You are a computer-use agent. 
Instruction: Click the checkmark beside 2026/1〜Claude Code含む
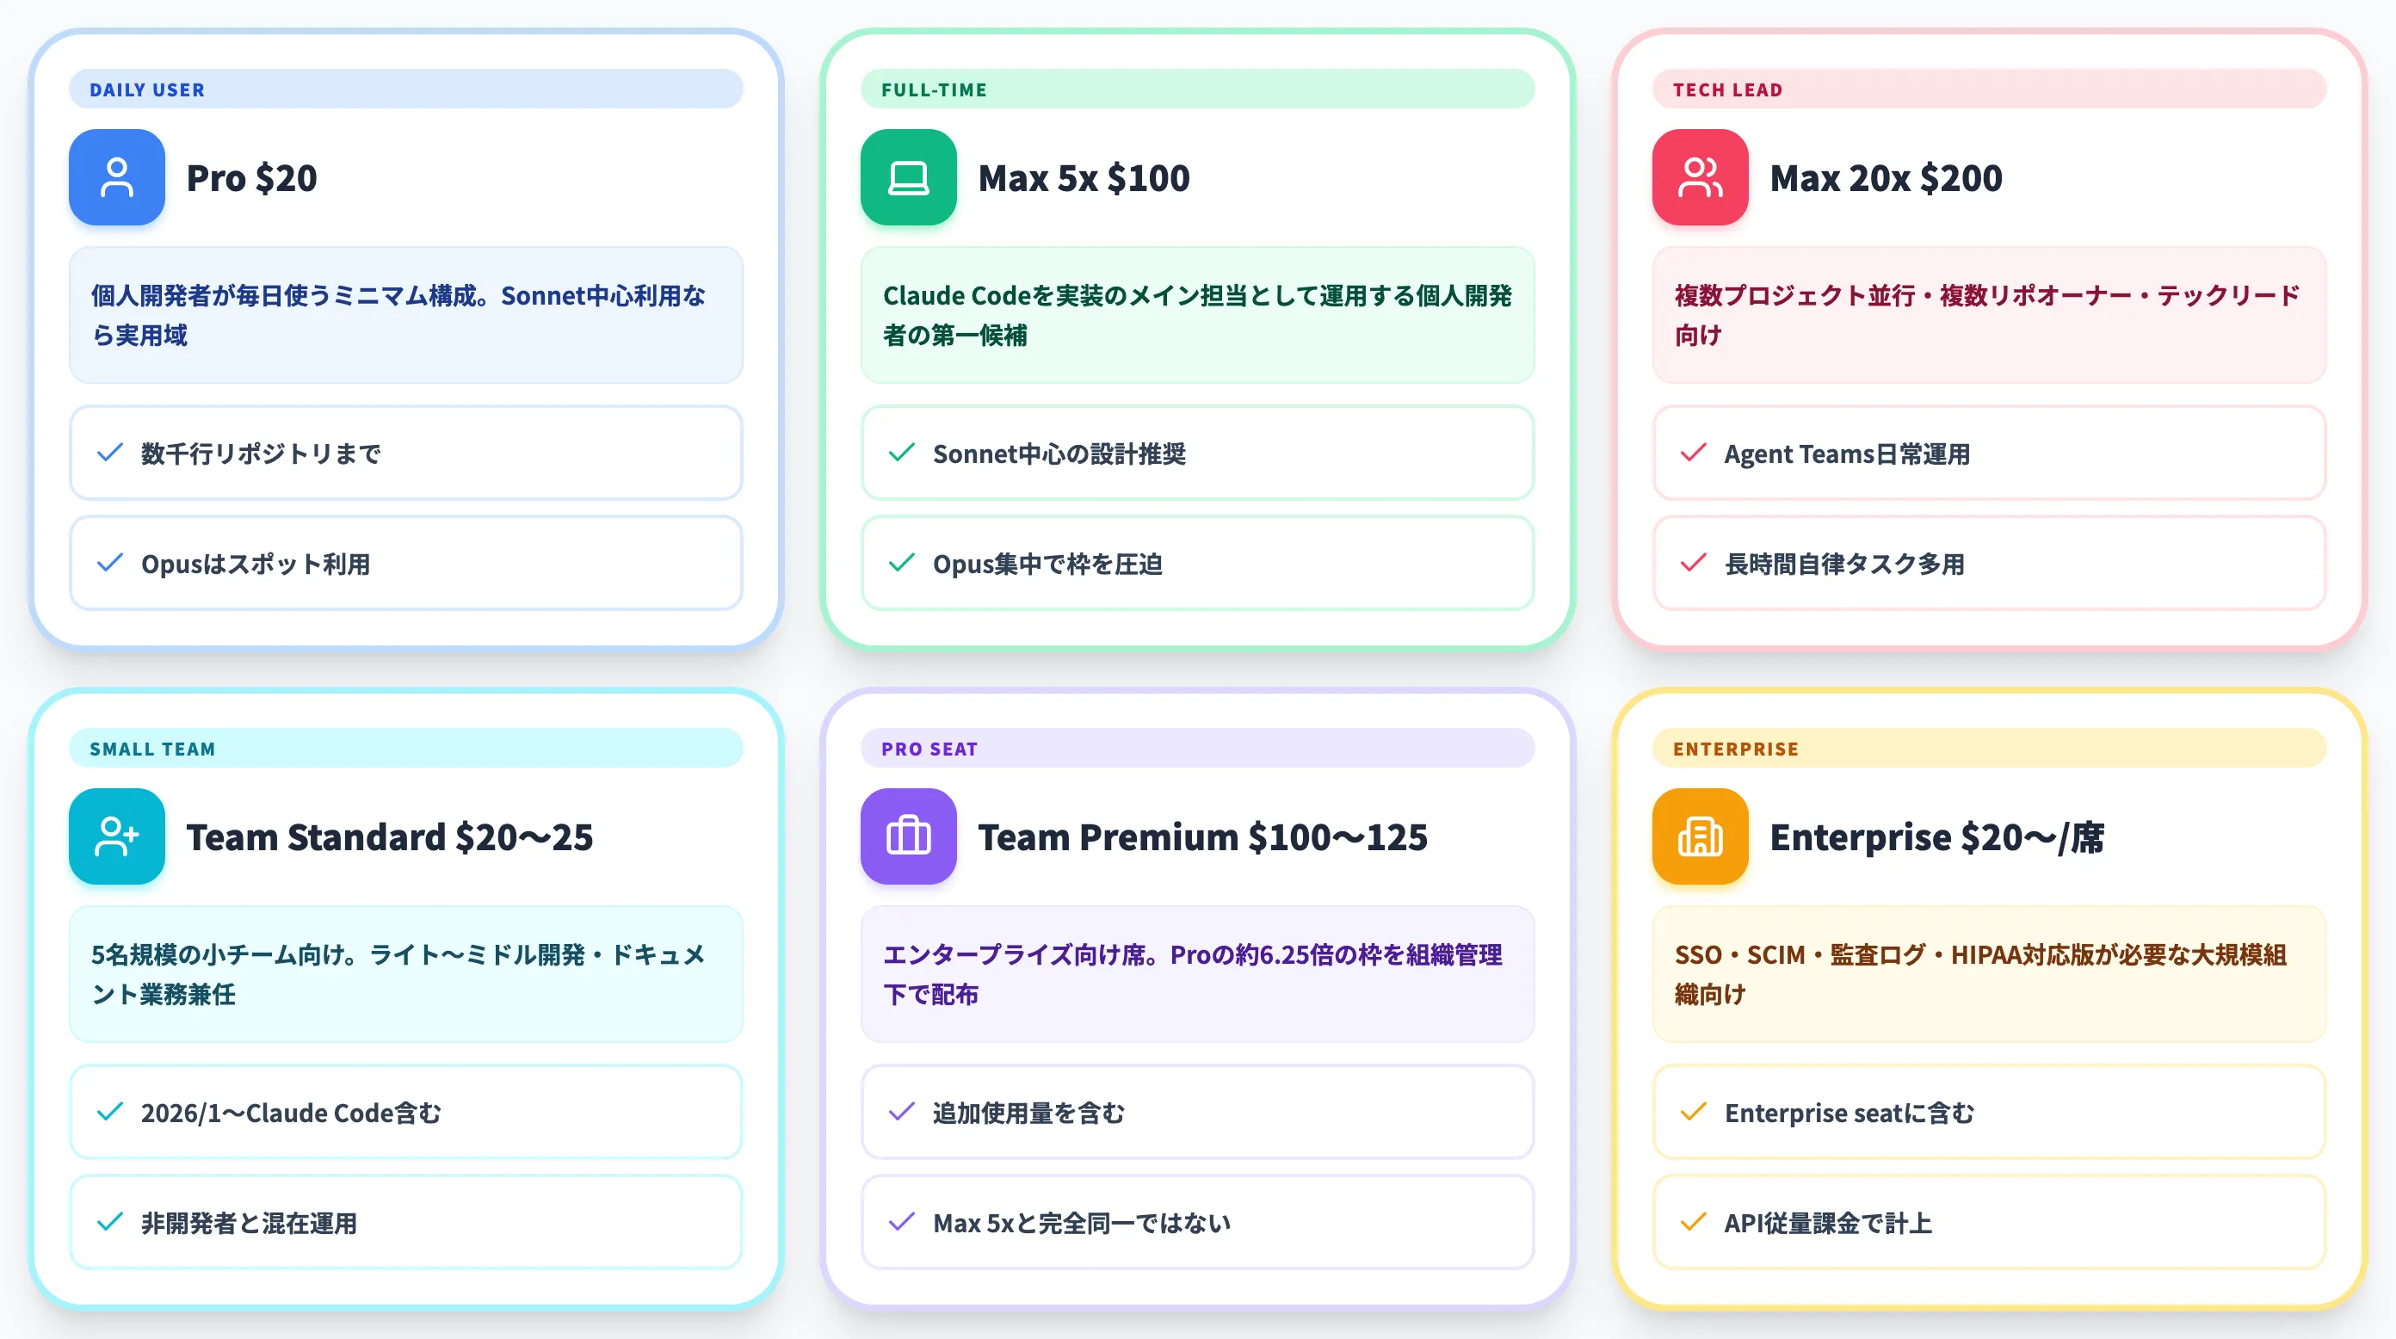(110, 1112)
